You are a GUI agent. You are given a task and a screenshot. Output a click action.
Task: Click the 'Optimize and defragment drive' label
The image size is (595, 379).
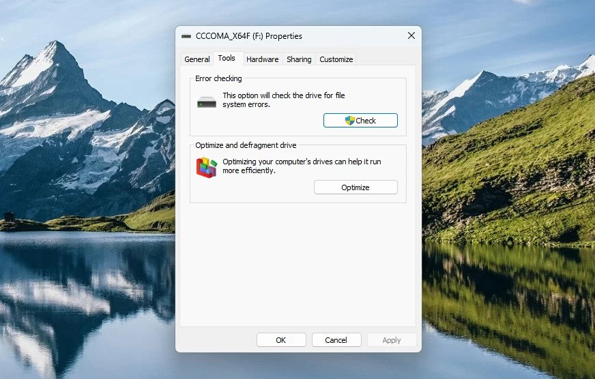pyautogui.click(x=246, y=145)
